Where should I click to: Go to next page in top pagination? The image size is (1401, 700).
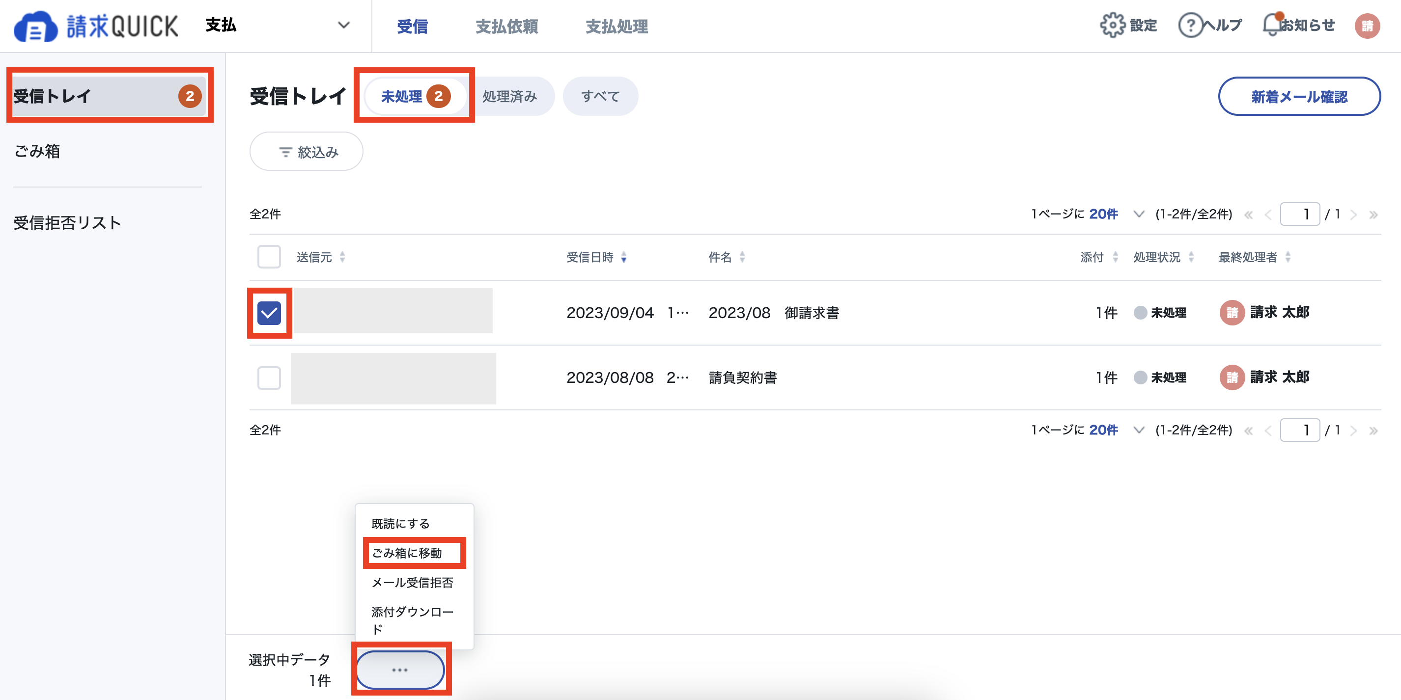tap(1354, 215)
